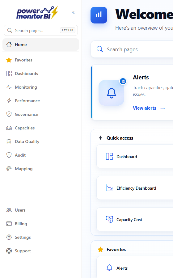Open the Support menu label
This screenshot has width=173, height=278.
[23, 251]
